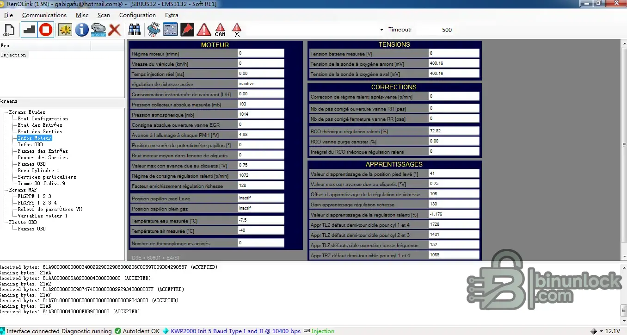
Task: Select Etat des Sorties screen
Action: (40, 131)
